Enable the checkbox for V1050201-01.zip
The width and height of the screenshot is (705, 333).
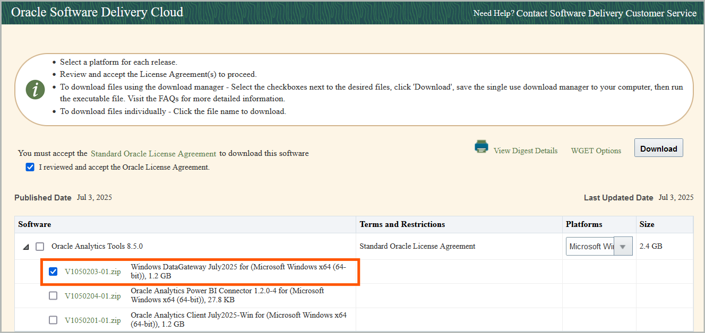[53, 320]
